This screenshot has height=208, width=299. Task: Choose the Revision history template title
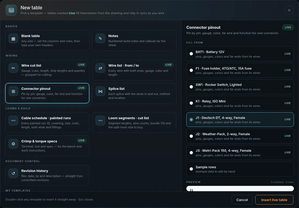[x=35, y=171]
